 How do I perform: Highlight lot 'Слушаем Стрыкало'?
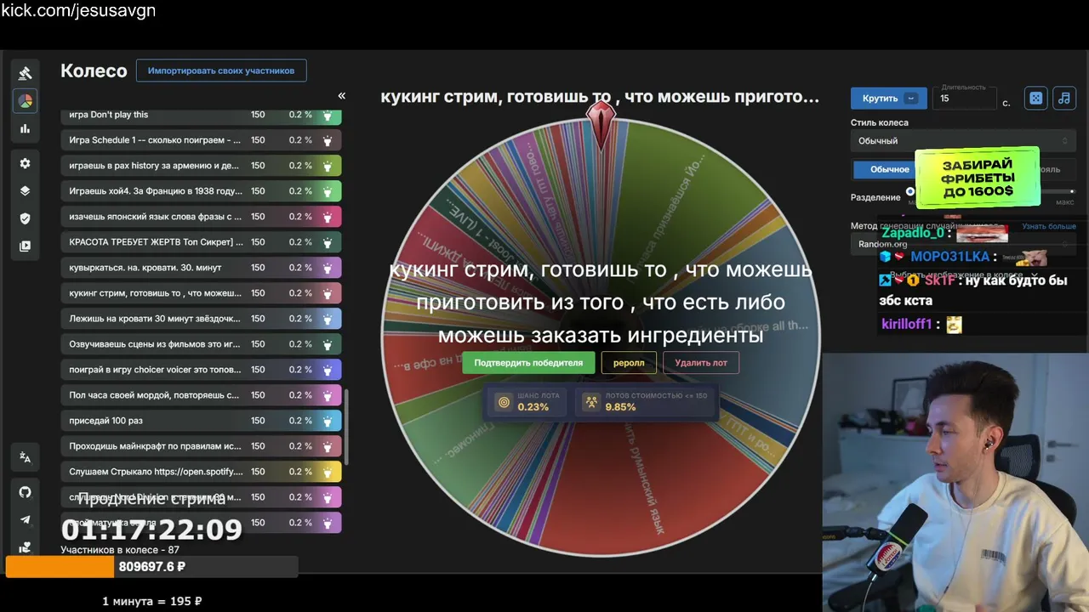328,472
